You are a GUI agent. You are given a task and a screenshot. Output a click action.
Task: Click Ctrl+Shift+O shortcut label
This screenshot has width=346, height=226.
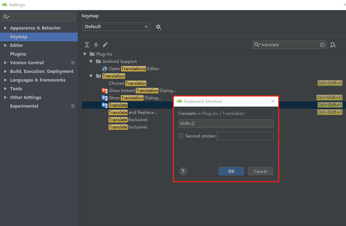(x=329, y=97)
